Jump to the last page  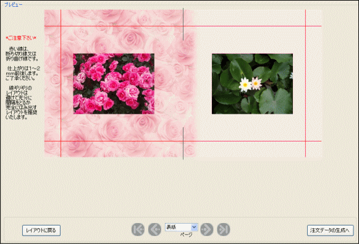pyautogui.click(x=224, y=229)
